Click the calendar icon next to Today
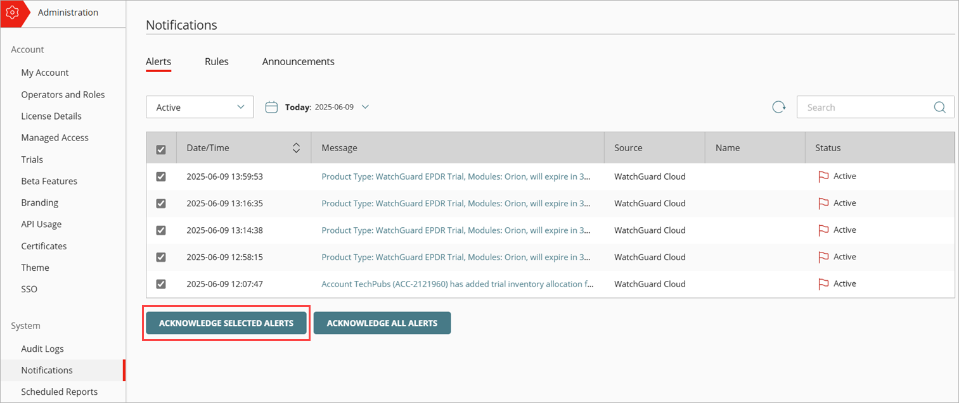 click(271, 106)
